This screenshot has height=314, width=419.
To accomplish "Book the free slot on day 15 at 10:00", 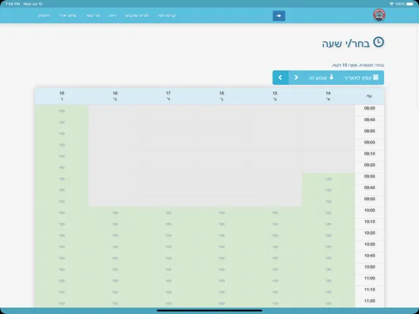I will tap(275, 213).
